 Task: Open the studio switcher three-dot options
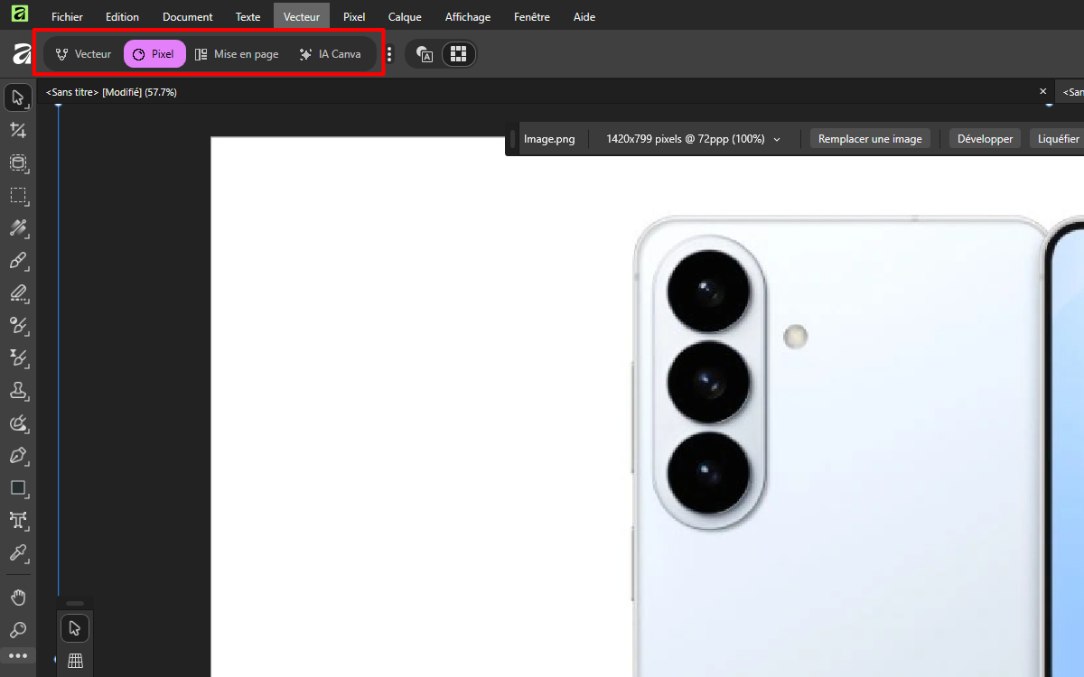pos(389,54)
